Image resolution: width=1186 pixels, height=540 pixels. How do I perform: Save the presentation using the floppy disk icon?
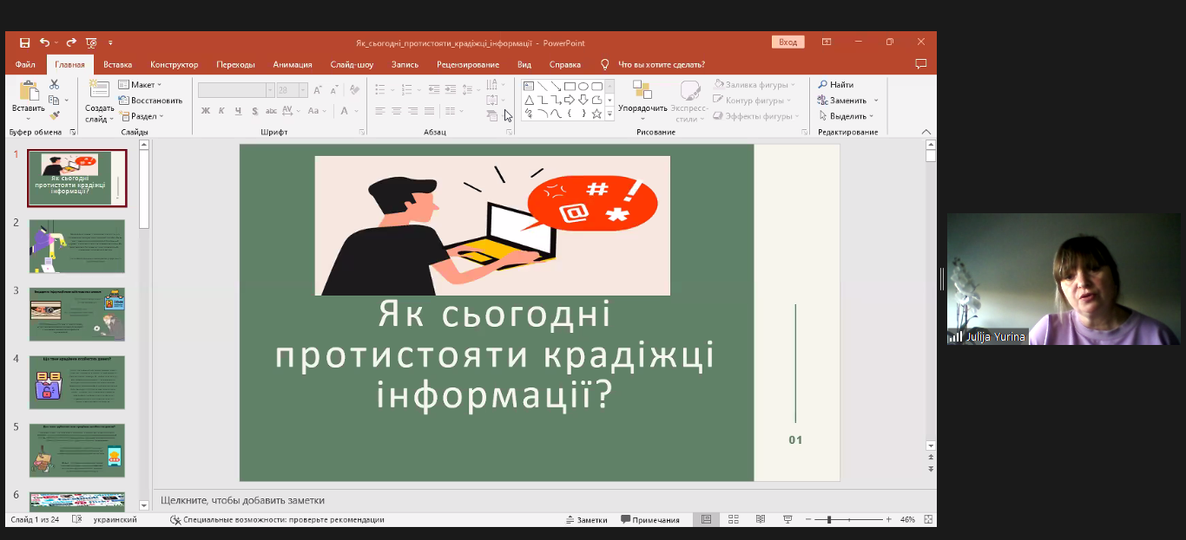tap(24, 42)
